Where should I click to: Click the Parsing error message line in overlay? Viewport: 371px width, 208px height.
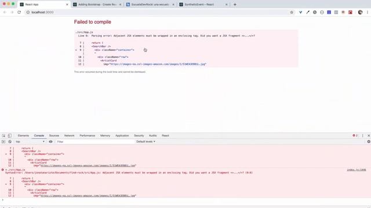[x=166, y=36]
